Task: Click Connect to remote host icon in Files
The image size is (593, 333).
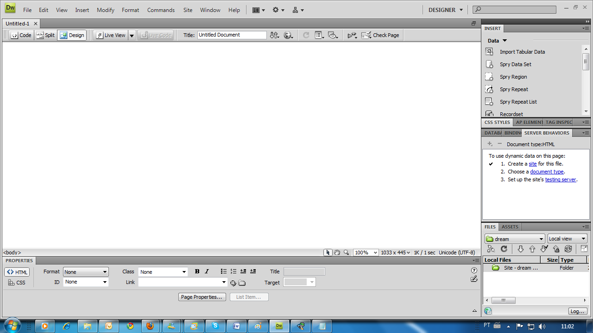Action: [x=491, y=249]
